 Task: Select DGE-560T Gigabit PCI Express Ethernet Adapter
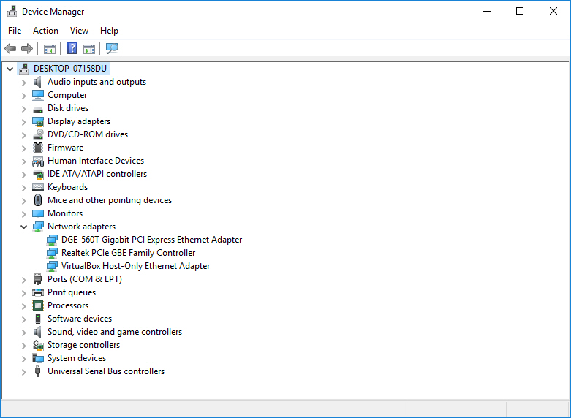151,240
